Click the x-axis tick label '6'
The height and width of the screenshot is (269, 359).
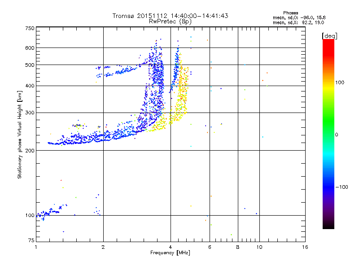point(210,247)
